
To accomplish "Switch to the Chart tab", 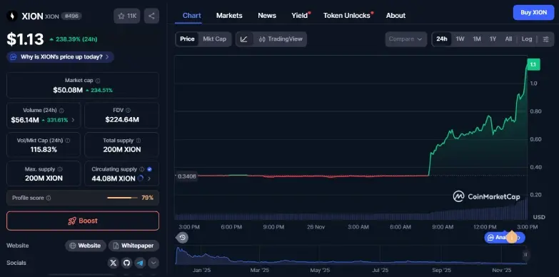I will 192,16.
